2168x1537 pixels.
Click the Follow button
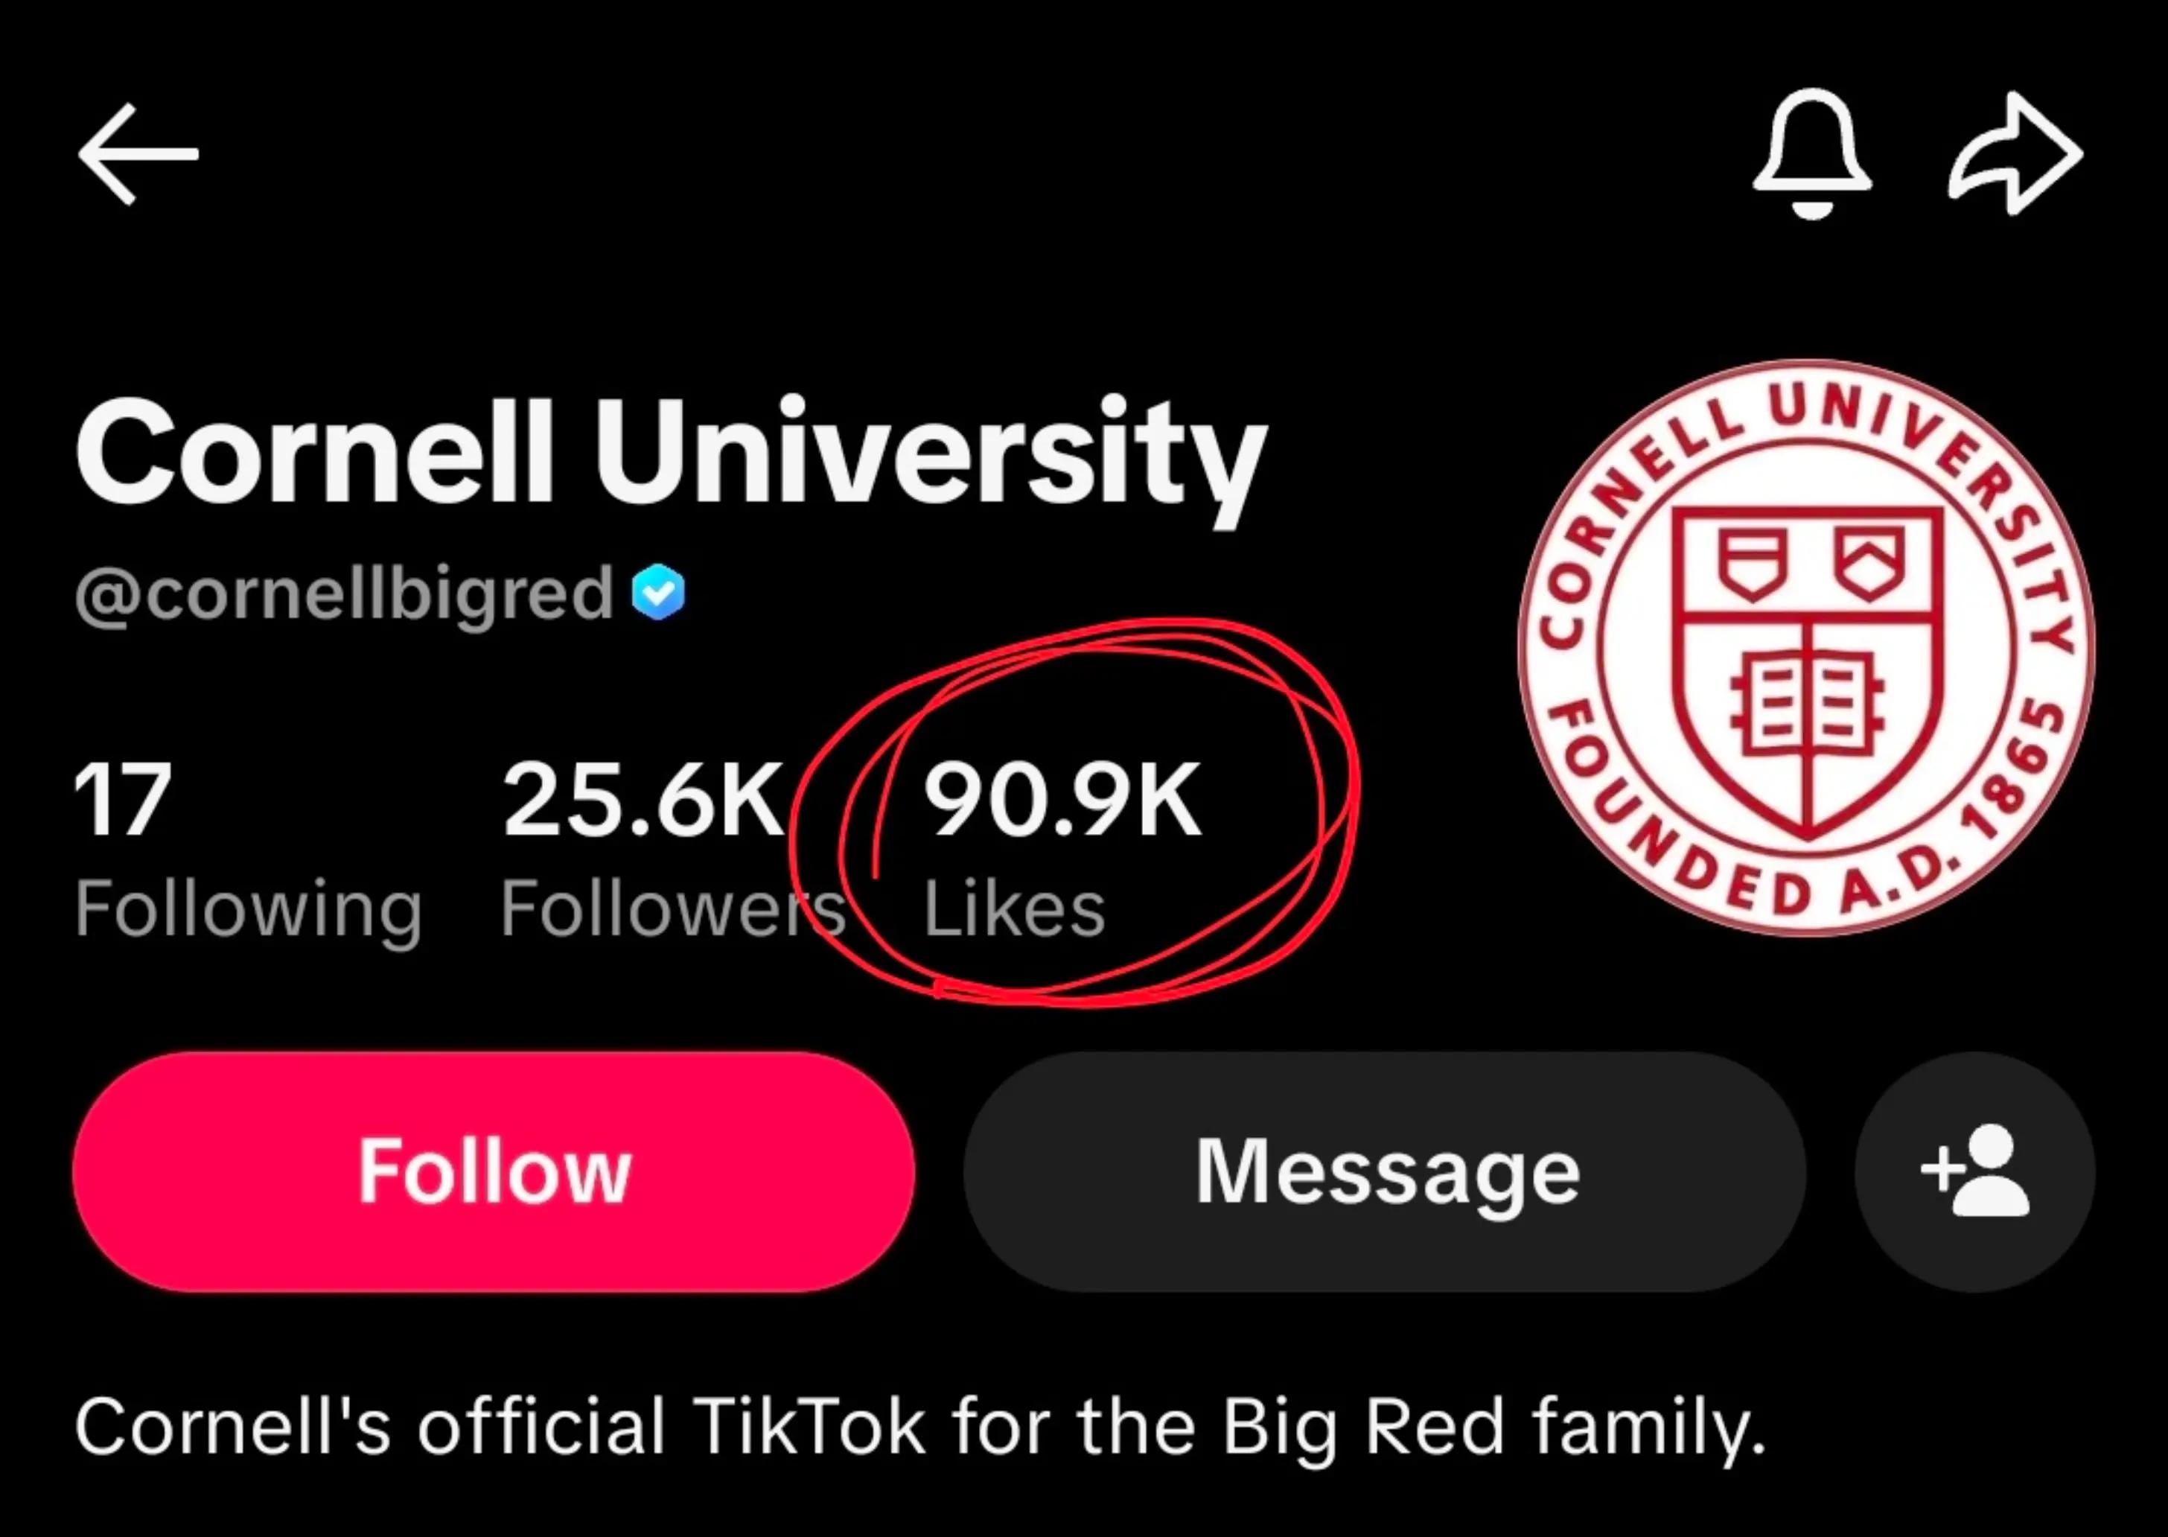coord(493,1171)
